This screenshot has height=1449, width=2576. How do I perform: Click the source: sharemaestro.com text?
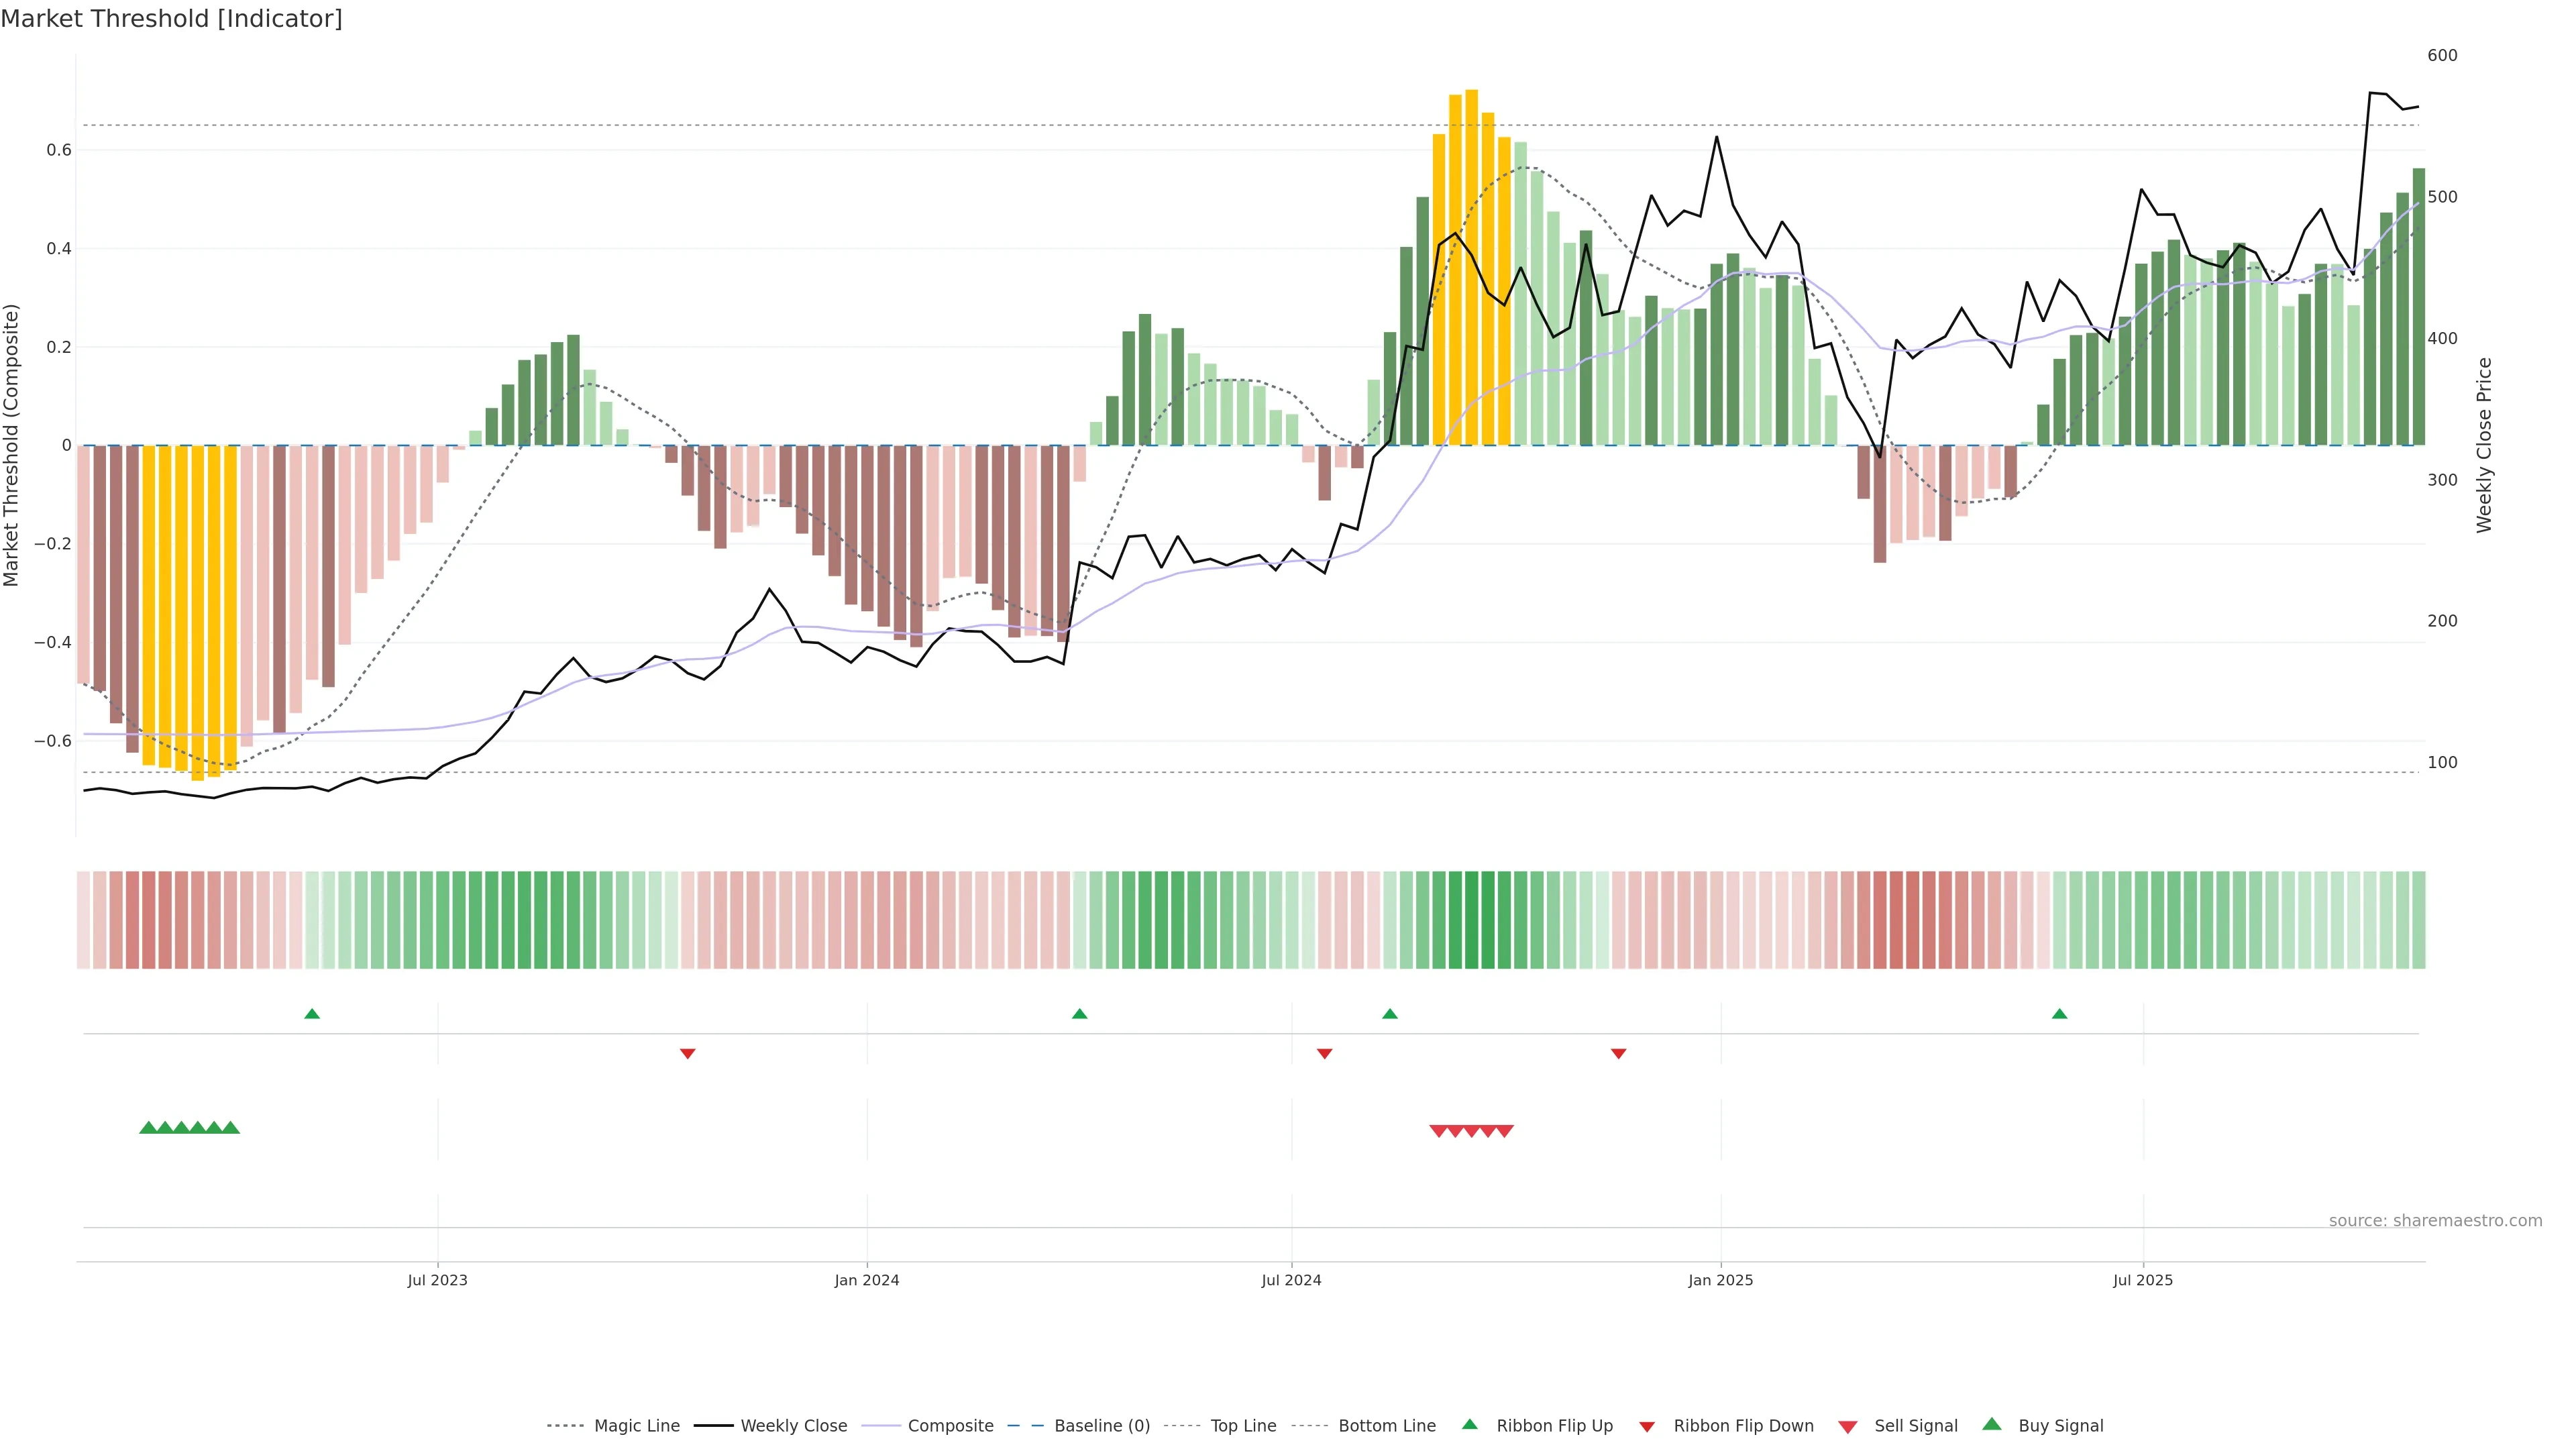coord(2435,1221)
